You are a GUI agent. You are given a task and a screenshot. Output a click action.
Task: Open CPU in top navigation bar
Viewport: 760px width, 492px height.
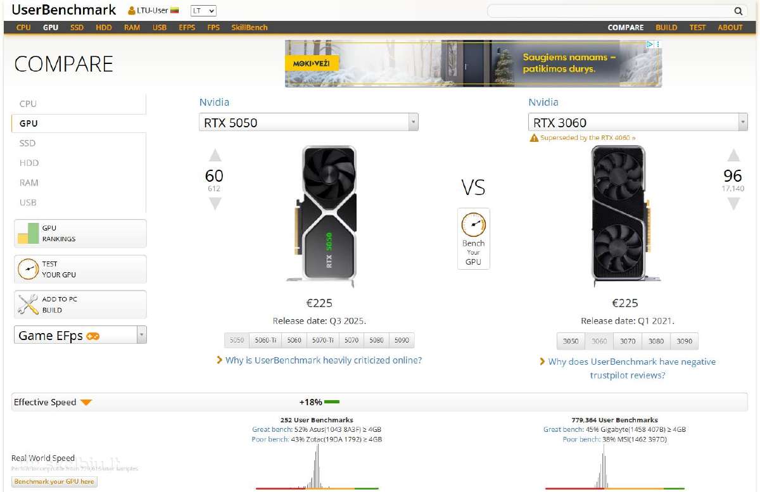coord(23,27)
